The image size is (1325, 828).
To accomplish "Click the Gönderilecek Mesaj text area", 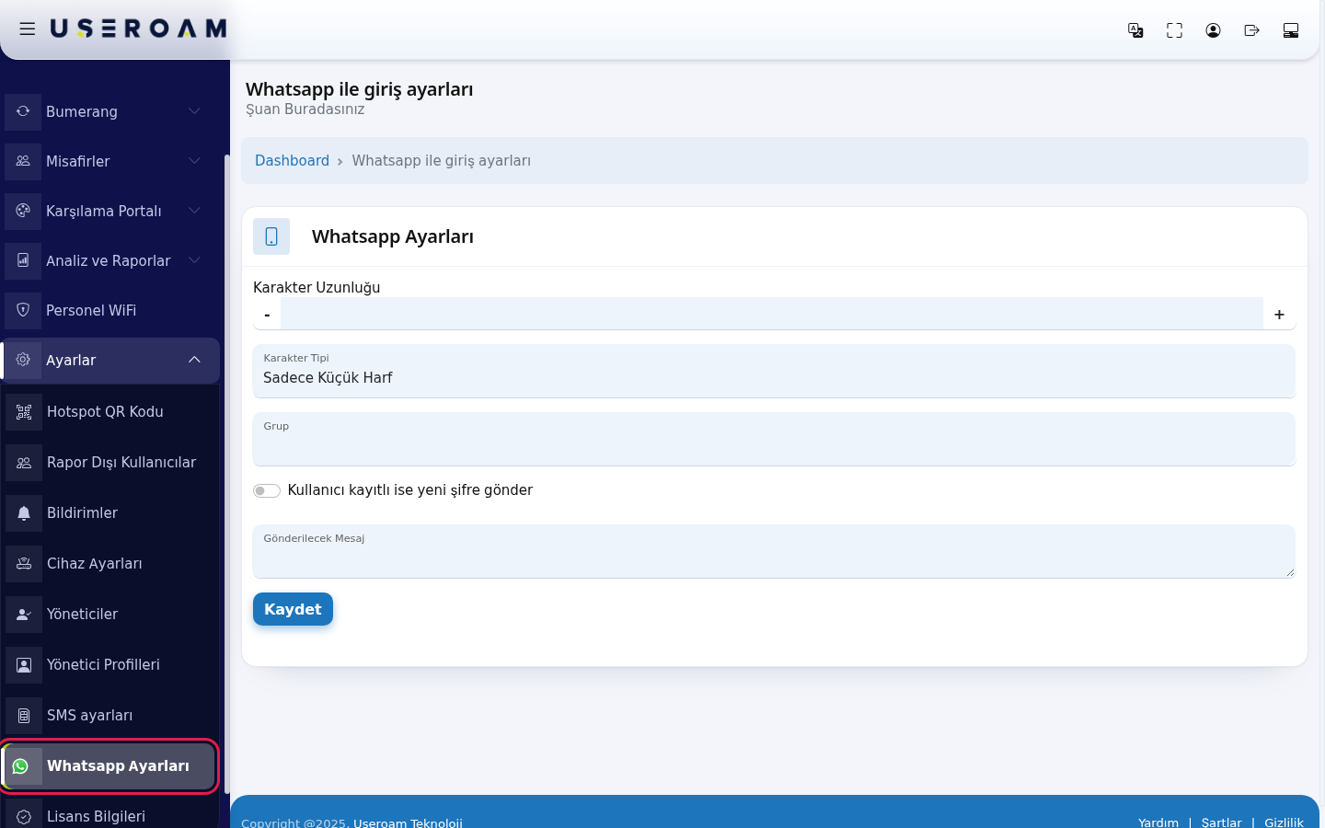I will 774,551.
